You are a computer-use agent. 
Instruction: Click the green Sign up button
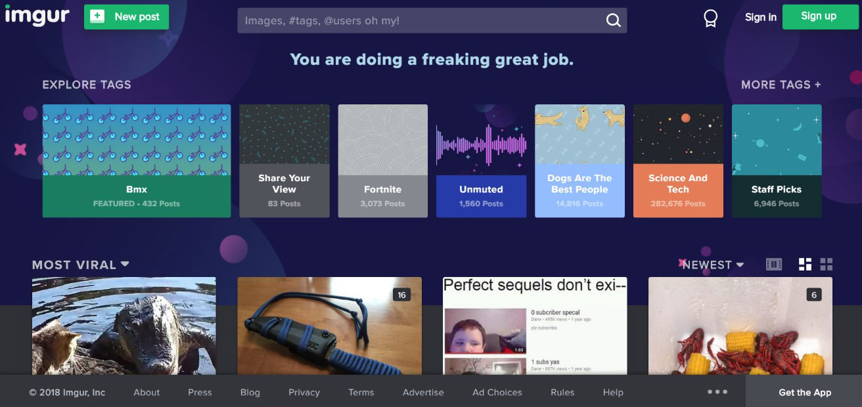(x=819, y=16)
